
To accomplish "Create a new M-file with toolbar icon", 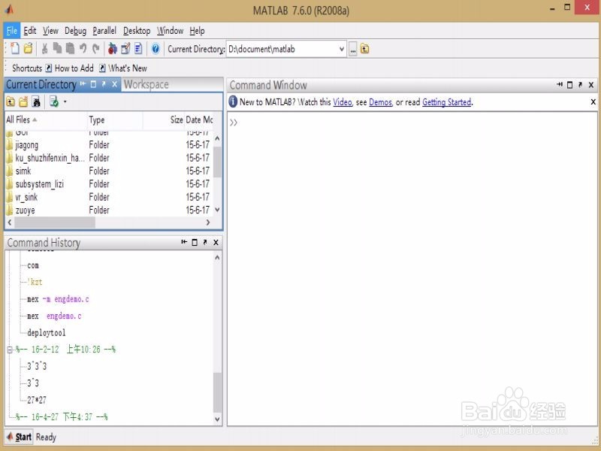I will click(x=14, y=49).
